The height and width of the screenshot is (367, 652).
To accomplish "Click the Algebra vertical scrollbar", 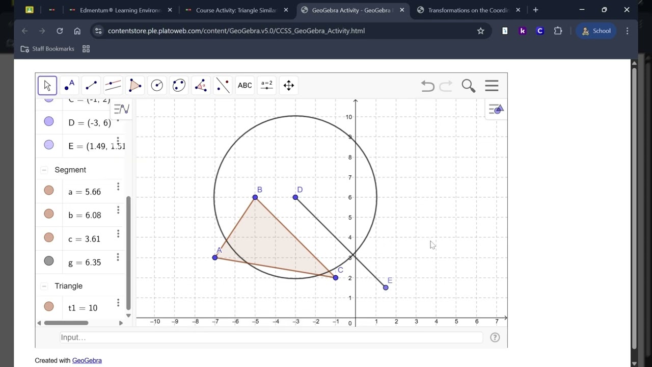I will point(128,253).
